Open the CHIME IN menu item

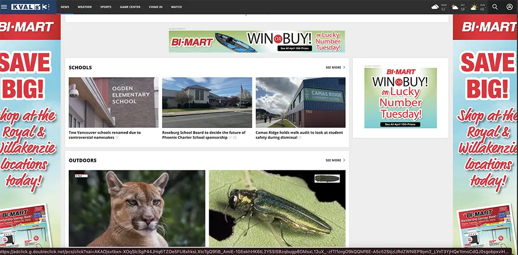[155, 7]
